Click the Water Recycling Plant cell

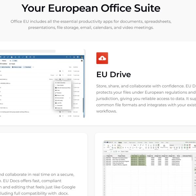point(122,163)
